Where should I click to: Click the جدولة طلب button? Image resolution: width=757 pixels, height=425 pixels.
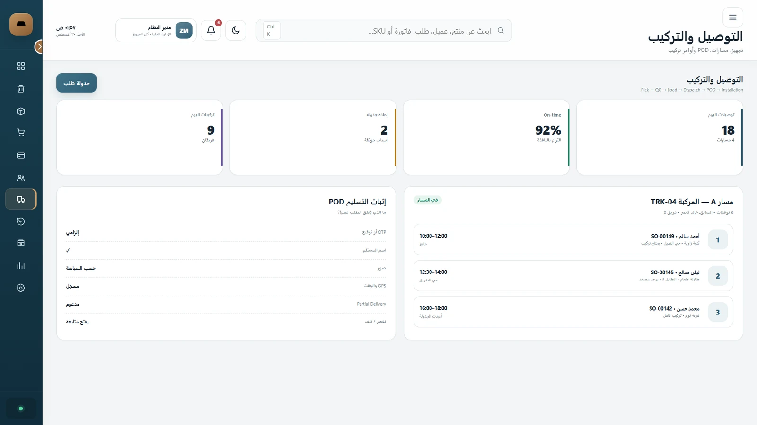click(x=77, y=83)
